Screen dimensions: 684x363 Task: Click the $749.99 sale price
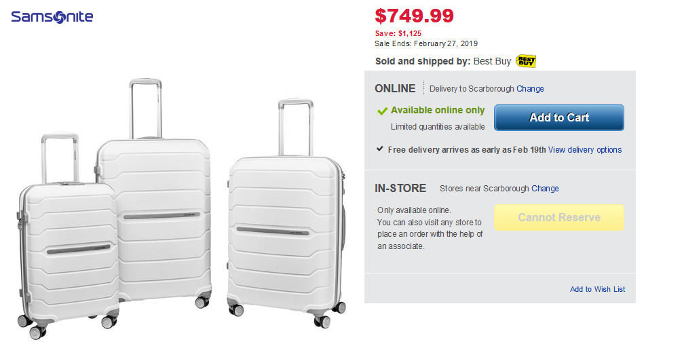[x=415, y=16]
